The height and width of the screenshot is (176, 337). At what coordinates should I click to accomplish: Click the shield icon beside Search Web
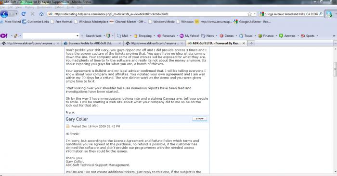108,36
